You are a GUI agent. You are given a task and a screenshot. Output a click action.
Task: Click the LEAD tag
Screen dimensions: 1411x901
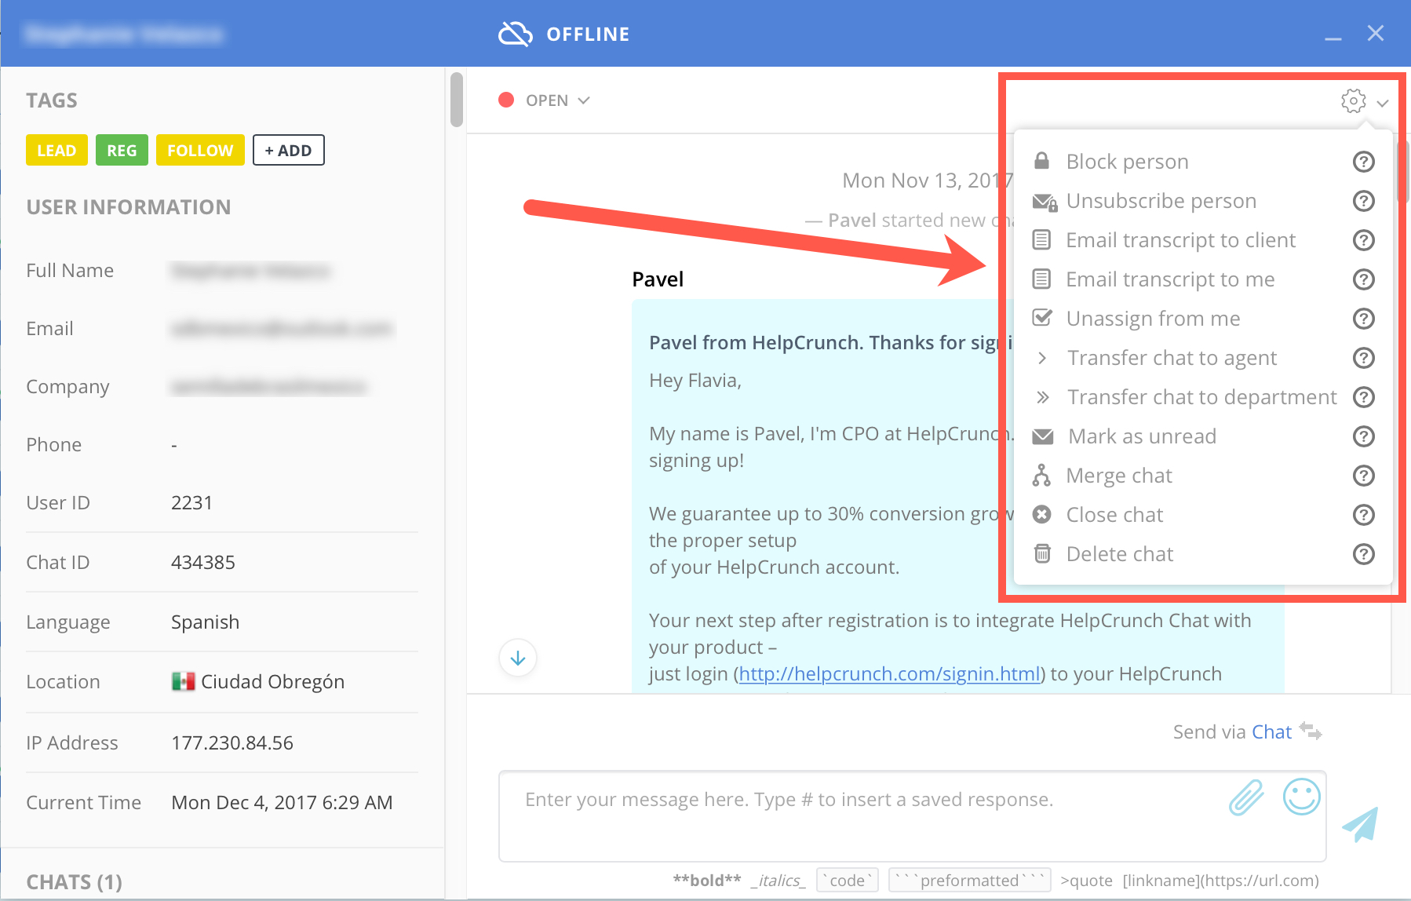(x=57, y=150)
